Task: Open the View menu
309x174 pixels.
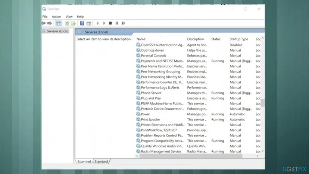Action: coord(69,17)
